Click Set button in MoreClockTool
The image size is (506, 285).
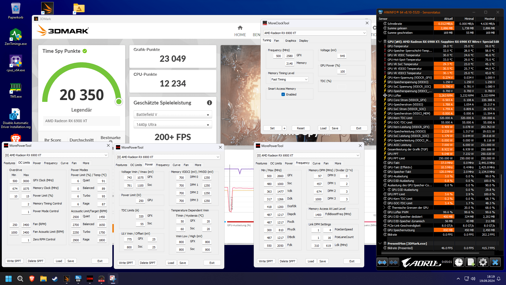(272, 128)
